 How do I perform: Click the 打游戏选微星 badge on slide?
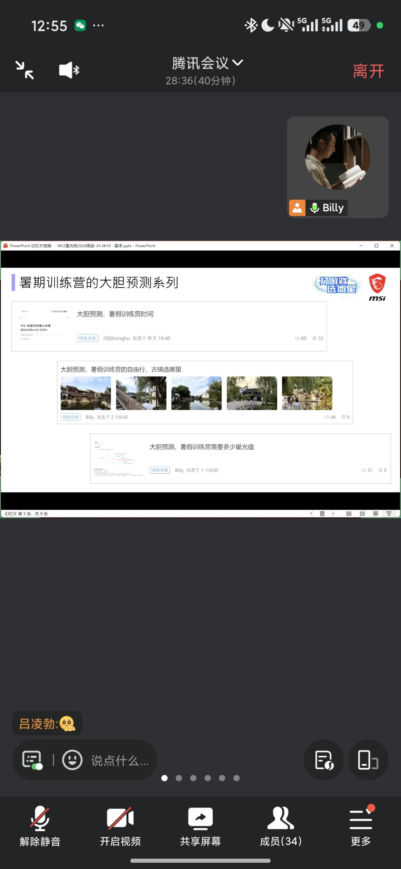[337, 285]
